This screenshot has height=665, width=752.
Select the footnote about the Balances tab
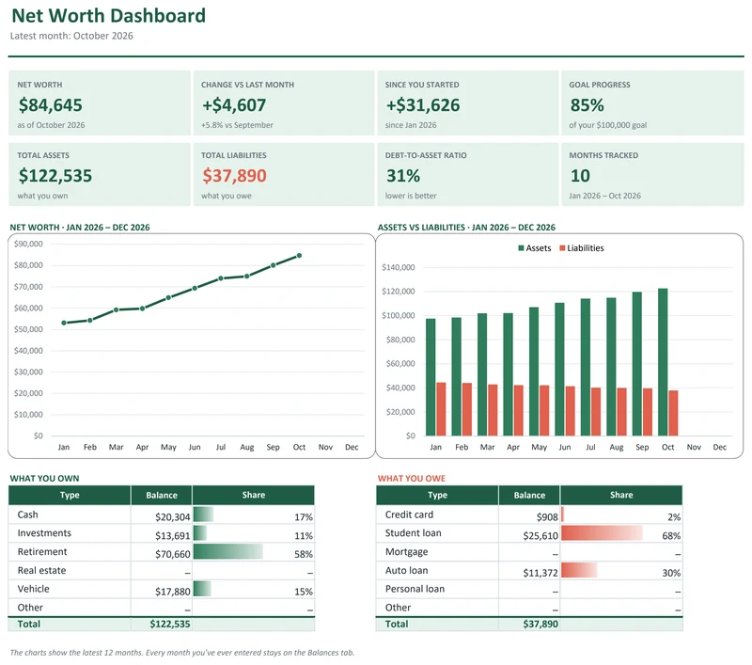coord(182,653)
